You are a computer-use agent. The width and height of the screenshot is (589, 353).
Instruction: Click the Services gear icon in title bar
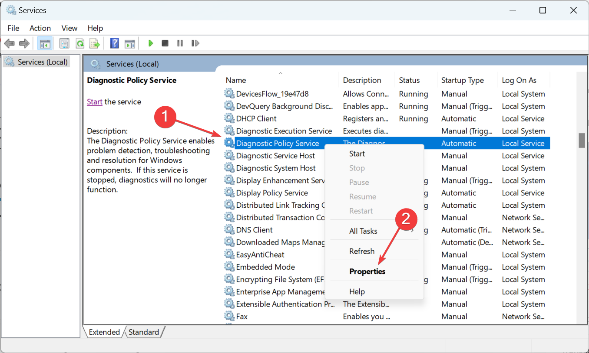pos(11,10)
